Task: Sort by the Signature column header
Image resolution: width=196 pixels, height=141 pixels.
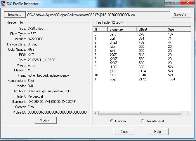Action: coord(122,29)
